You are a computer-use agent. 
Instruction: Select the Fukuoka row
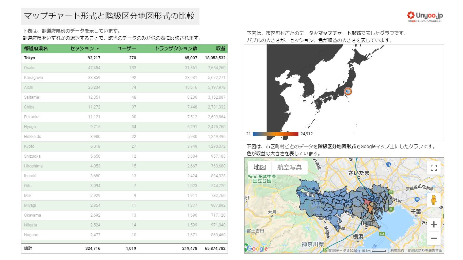pyautogui.click(x=124, y=117)
